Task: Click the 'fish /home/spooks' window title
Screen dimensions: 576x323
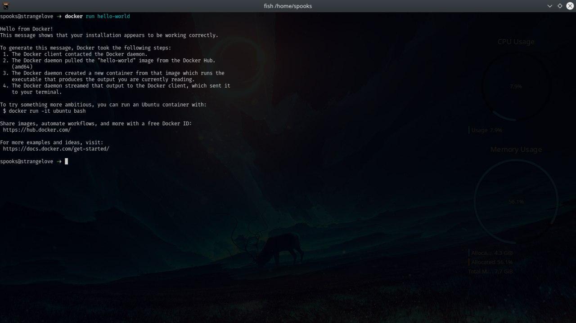Action: 288,6
